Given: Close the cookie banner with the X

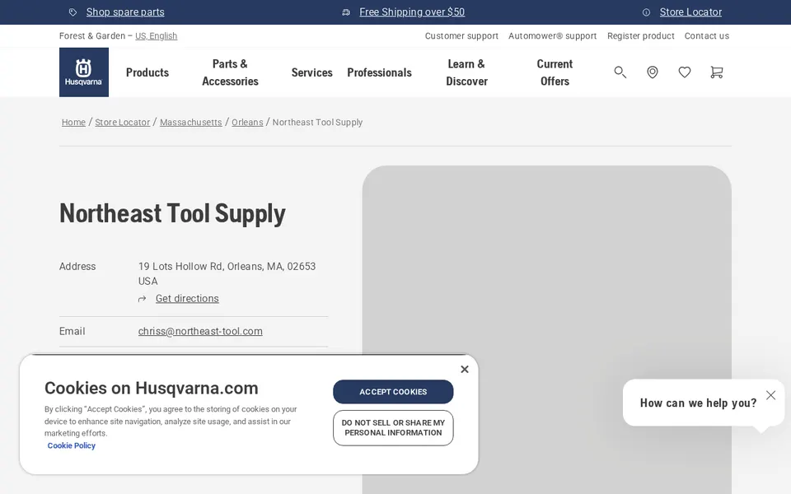Looking at the screenshot, I should pos(465,369).
